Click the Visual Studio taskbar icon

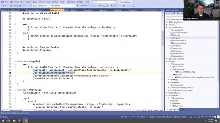tap(25, 121)
